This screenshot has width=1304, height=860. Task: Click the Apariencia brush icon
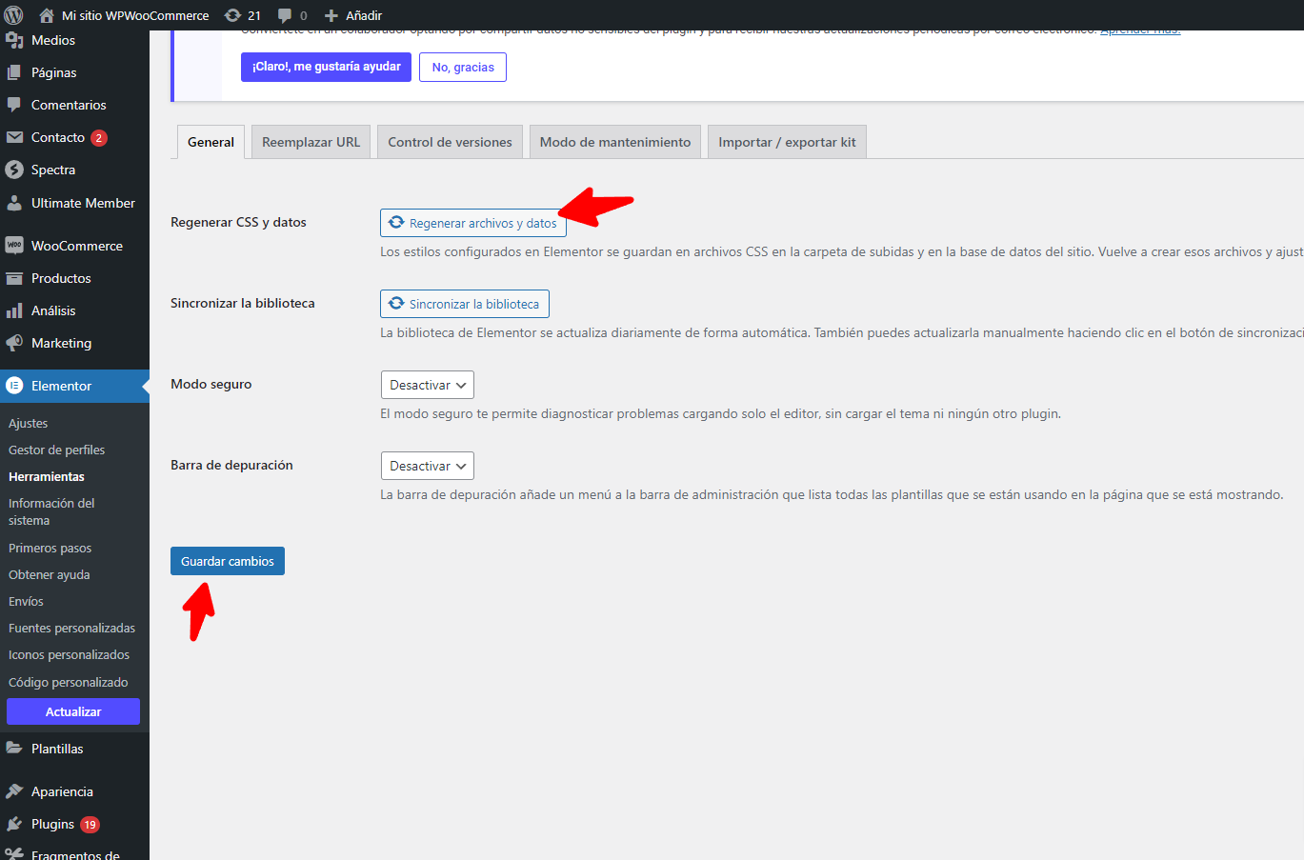[x=14, y=791]
